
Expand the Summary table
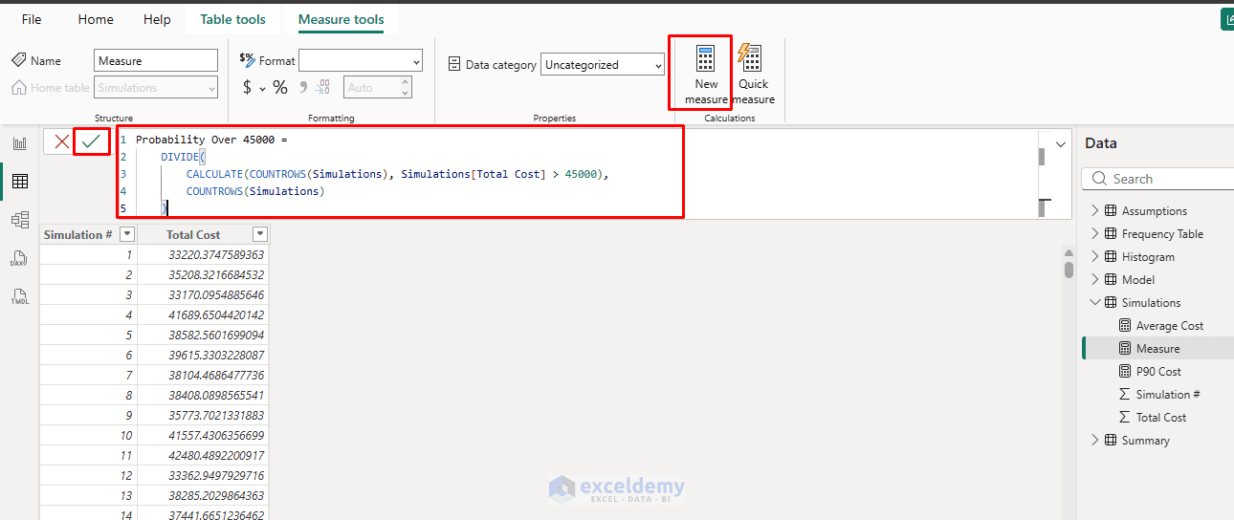[x=1095, y=441]
